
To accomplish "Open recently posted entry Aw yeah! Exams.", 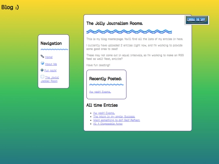I will [x=100, y=92].
